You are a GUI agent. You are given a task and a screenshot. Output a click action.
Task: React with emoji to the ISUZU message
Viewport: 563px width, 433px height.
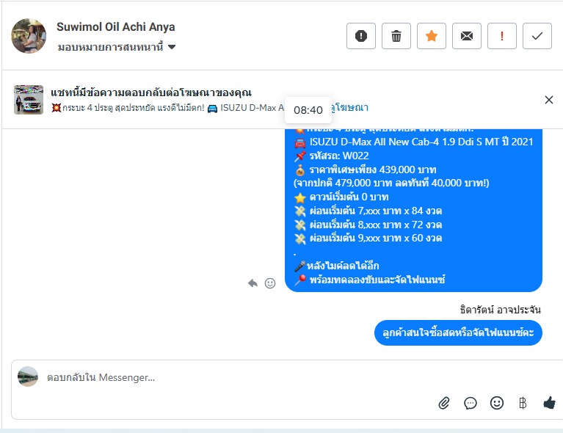(270, 283)
